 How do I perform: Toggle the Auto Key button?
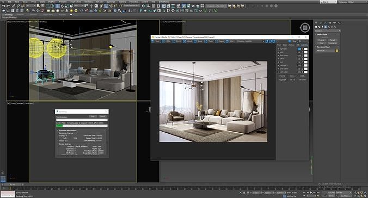coord(332,193)
